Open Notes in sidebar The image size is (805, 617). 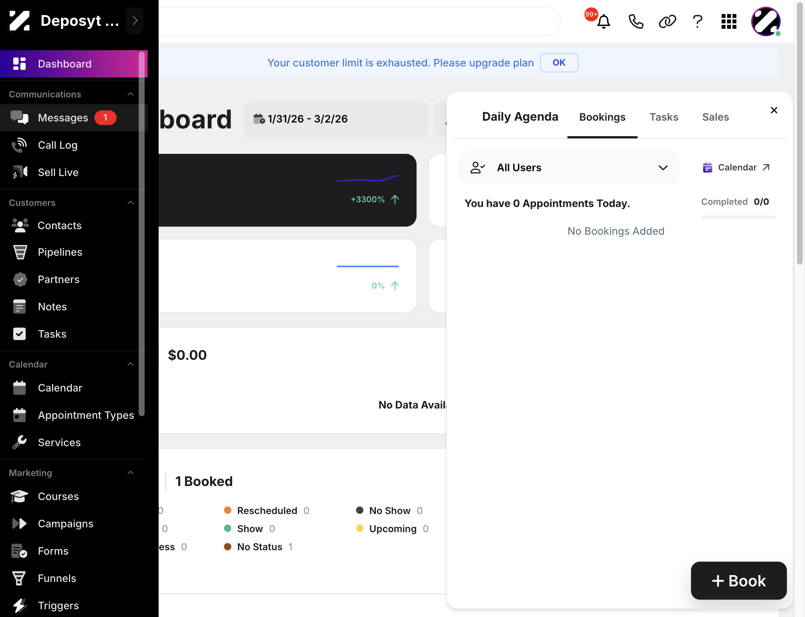[x=74, y=307]
